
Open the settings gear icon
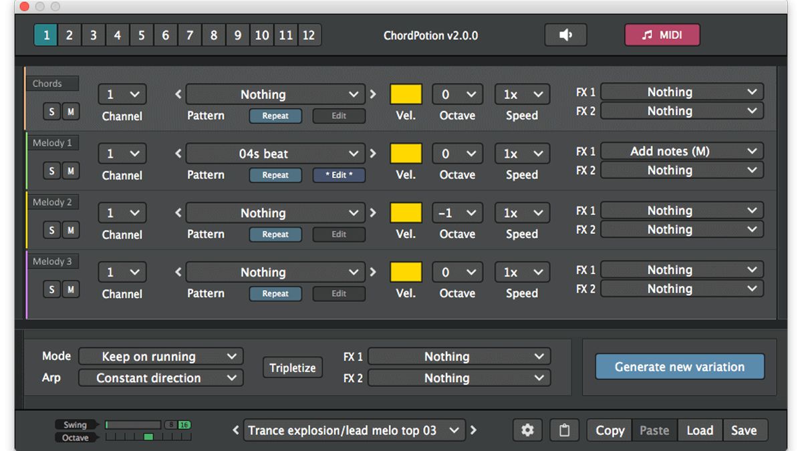tap(527, 430)
